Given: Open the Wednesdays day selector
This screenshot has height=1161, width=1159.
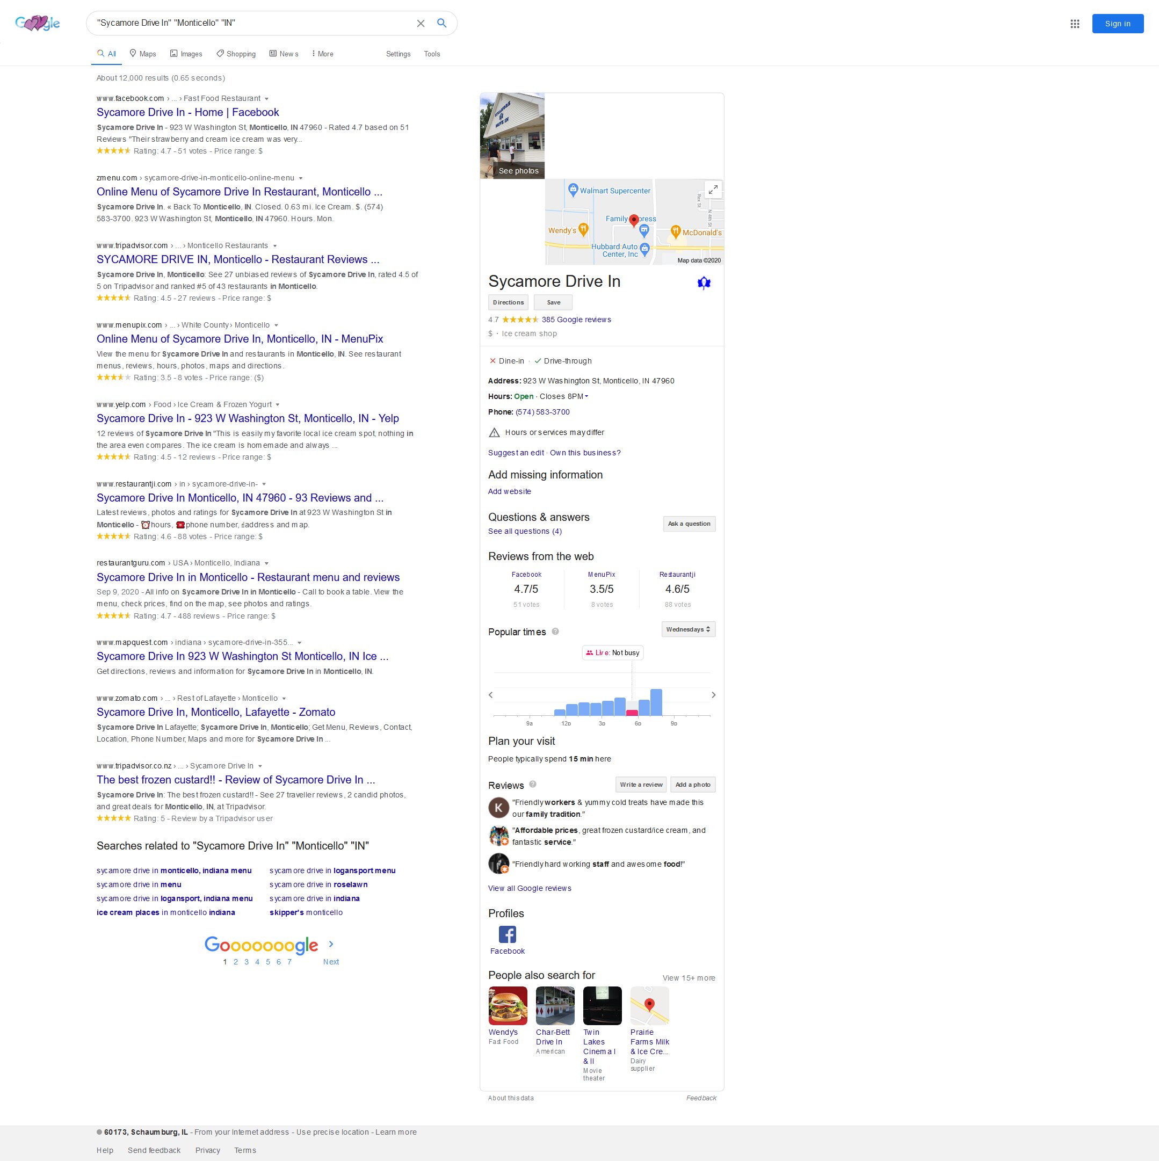Looking at the screenshot, I should click(x=689, y=629).
